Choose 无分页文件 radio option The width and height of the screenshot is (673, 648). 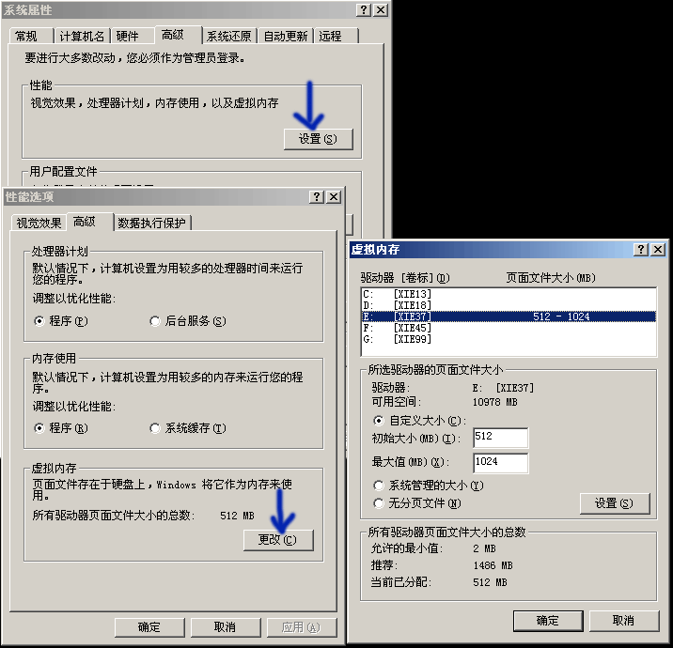pos(379,503)
